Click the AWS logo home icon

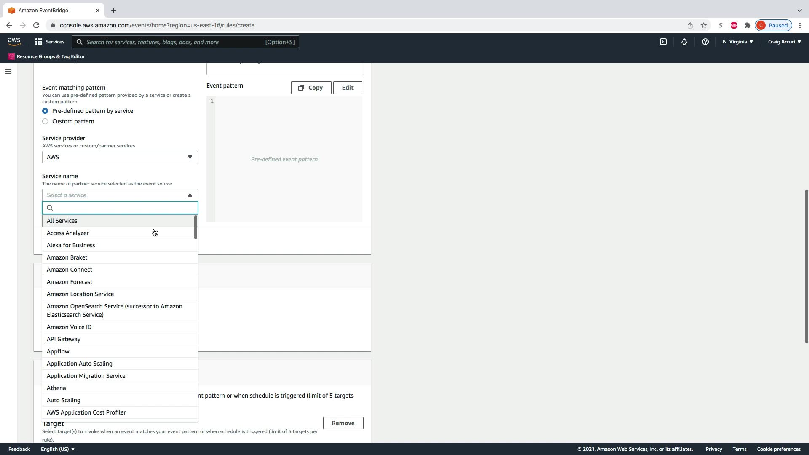point(14,41)
